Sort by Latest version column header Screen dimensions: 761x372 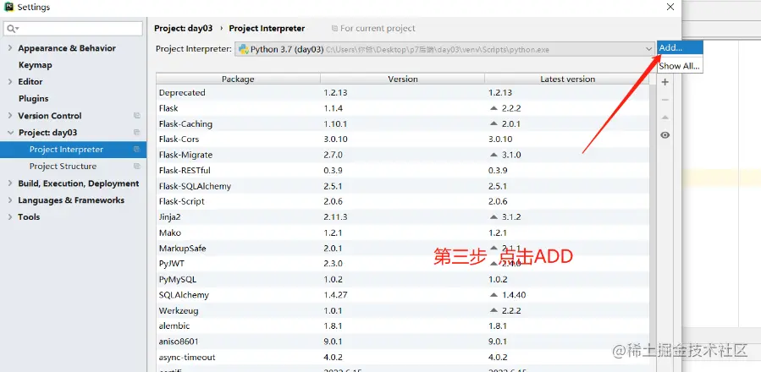[567, 79]
